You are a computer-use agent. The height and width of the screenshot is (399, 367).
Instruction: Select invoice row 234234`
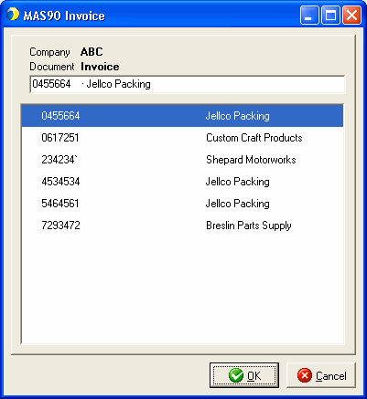click(182, 160)
